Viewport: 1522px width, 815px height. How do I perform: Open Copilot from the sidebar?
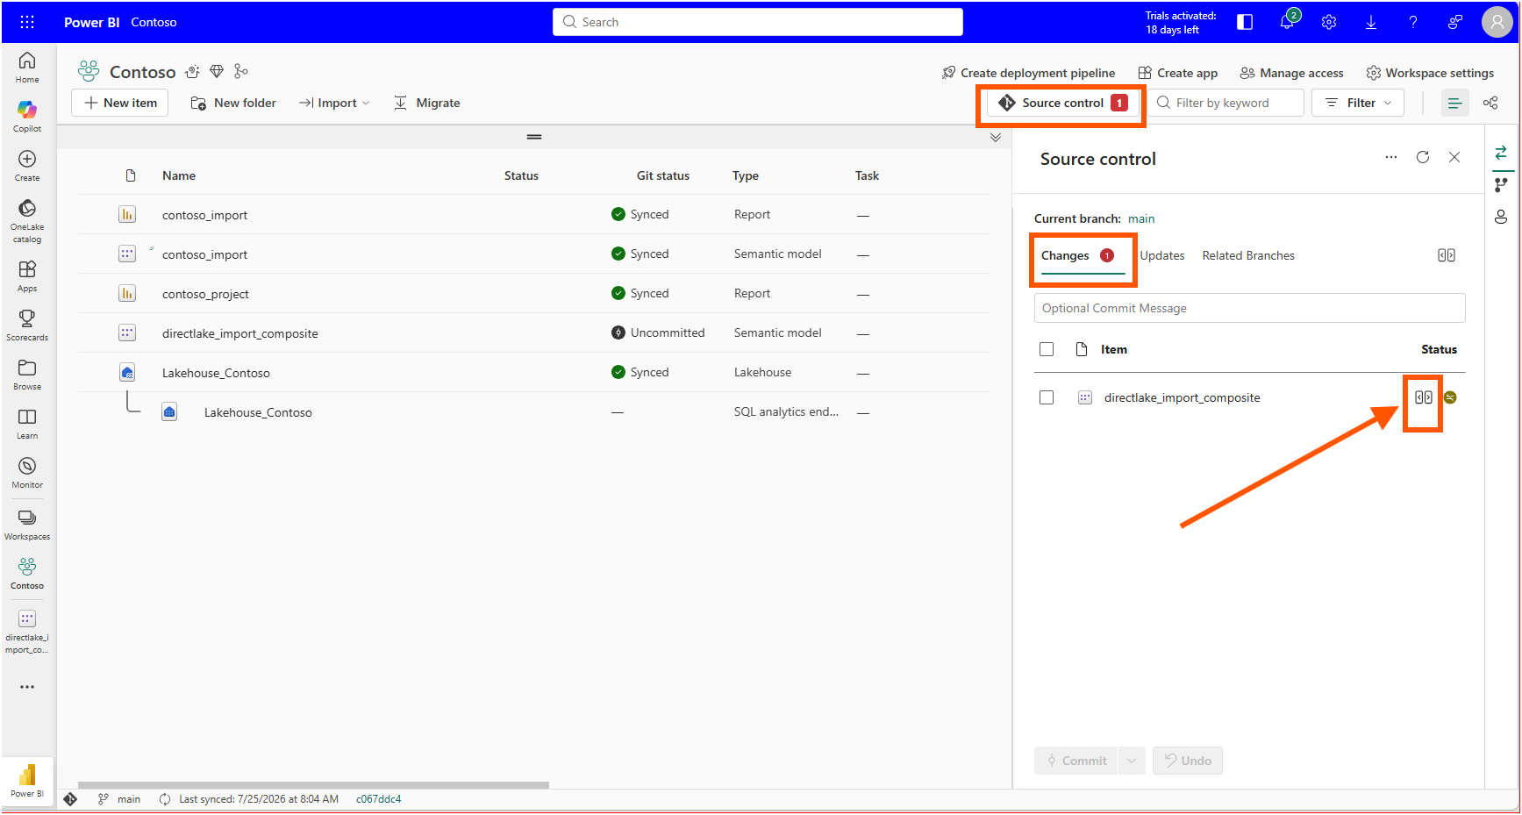tap(27, 116)
